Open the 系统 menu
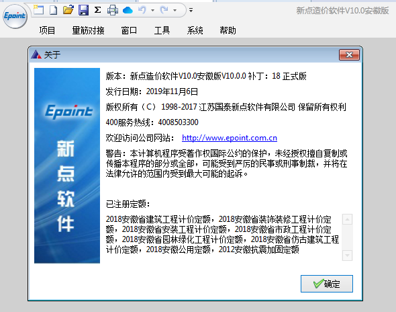 (x=195, y=30)
